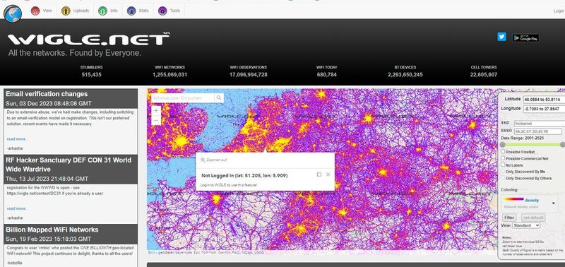Click the Login link

point(559,11)
